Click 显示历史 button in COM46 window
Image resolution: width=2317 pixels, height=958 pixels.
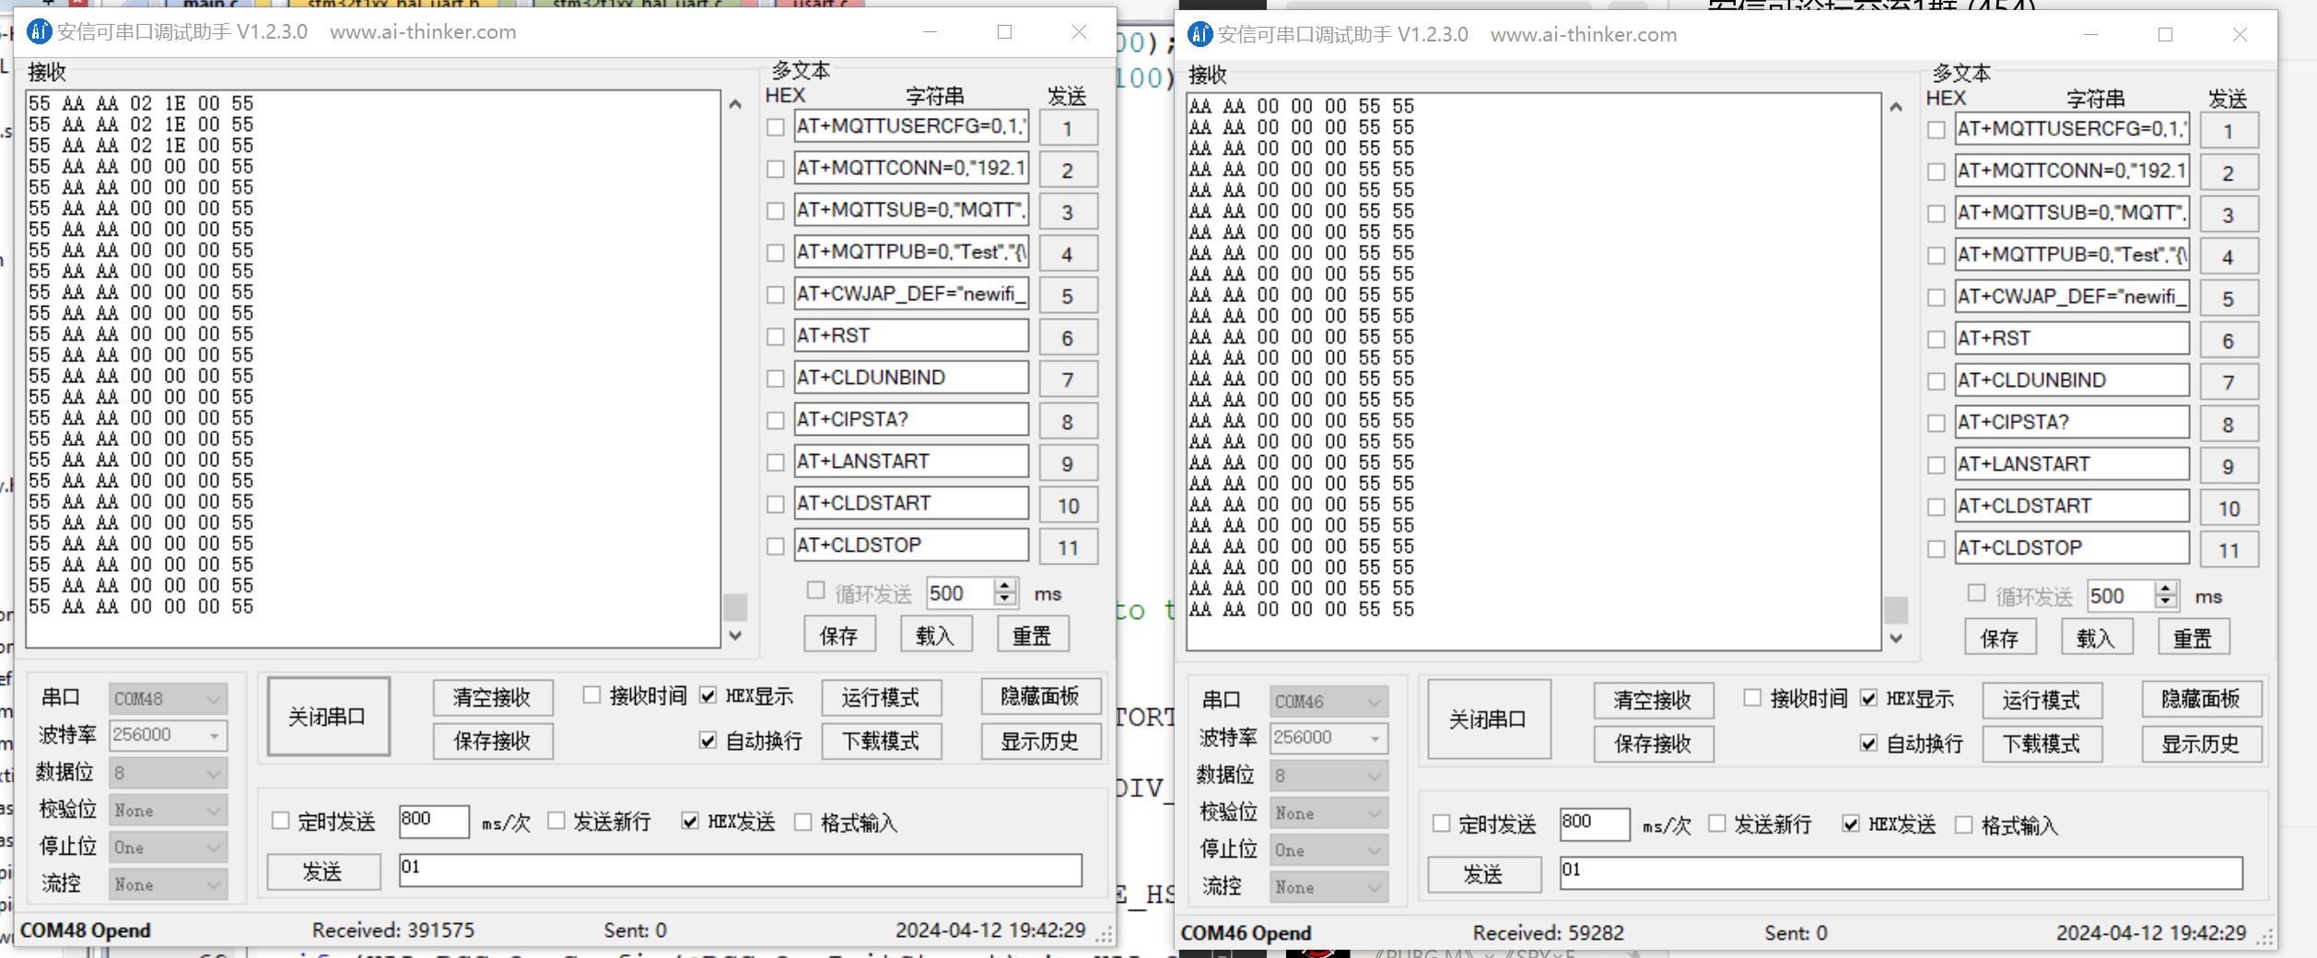tap(2202, 744)
